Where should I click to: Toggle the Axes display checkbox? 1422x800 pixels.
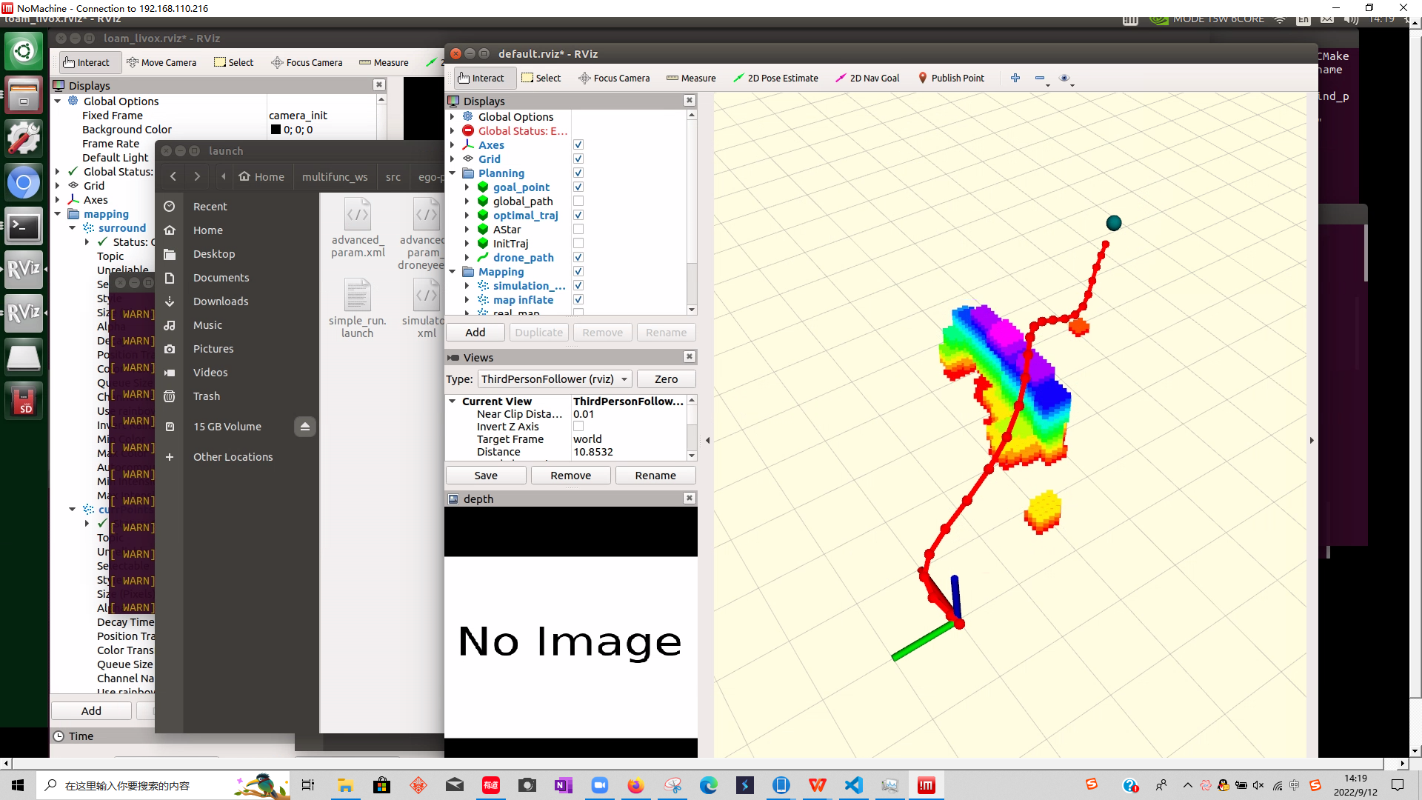pyautogui.click(x=578, y=145)
